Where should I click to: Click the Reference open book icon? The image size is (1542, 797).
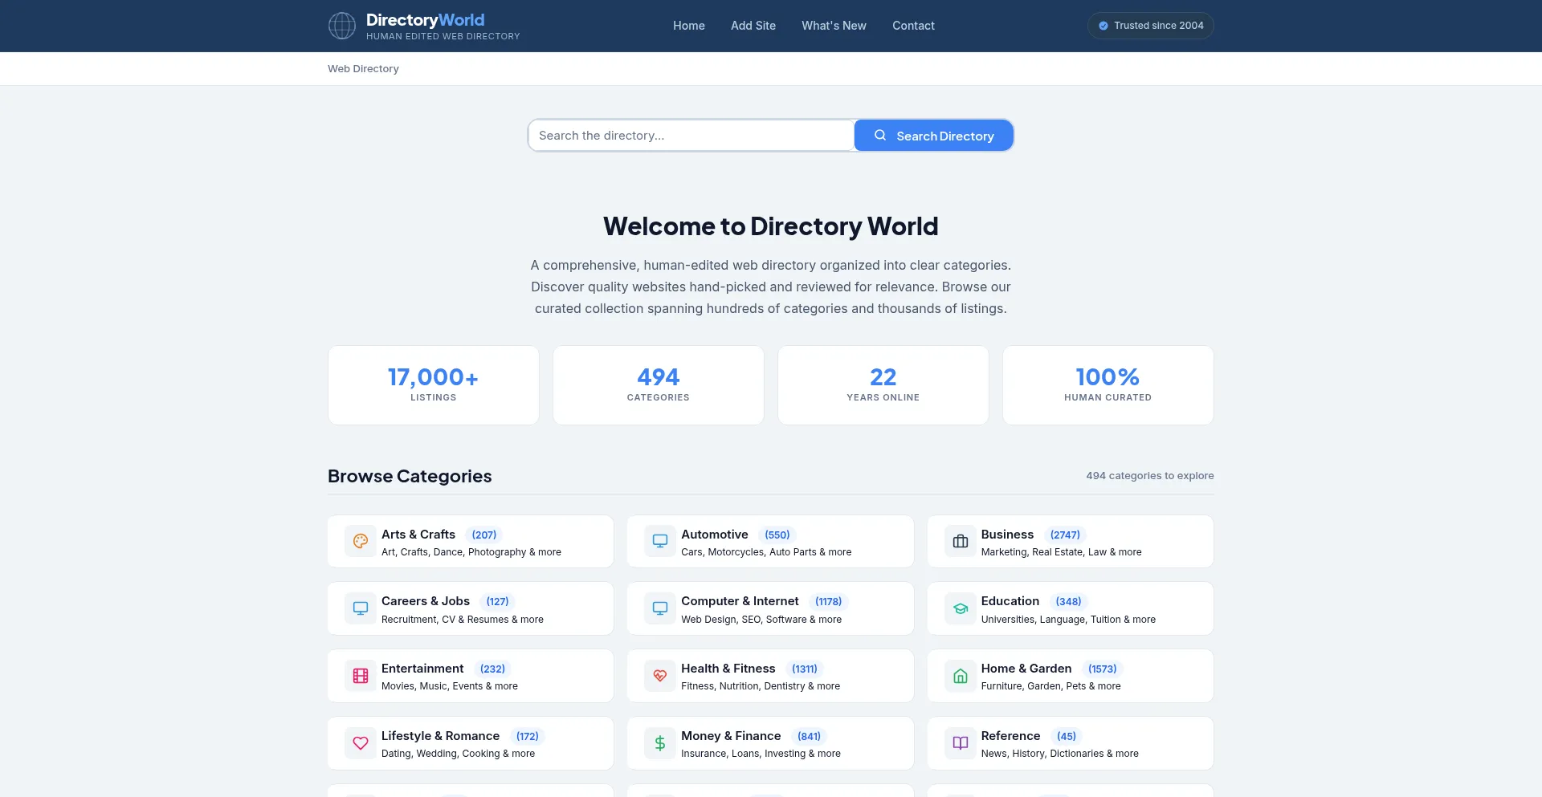(x=960, y=743)
